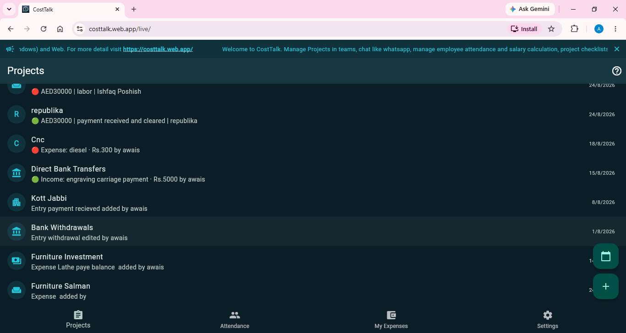Image resolution: width=626 pixels, height=333 pixels.
Task: Open the Furniture Salman project
Action: pos(313,290)
